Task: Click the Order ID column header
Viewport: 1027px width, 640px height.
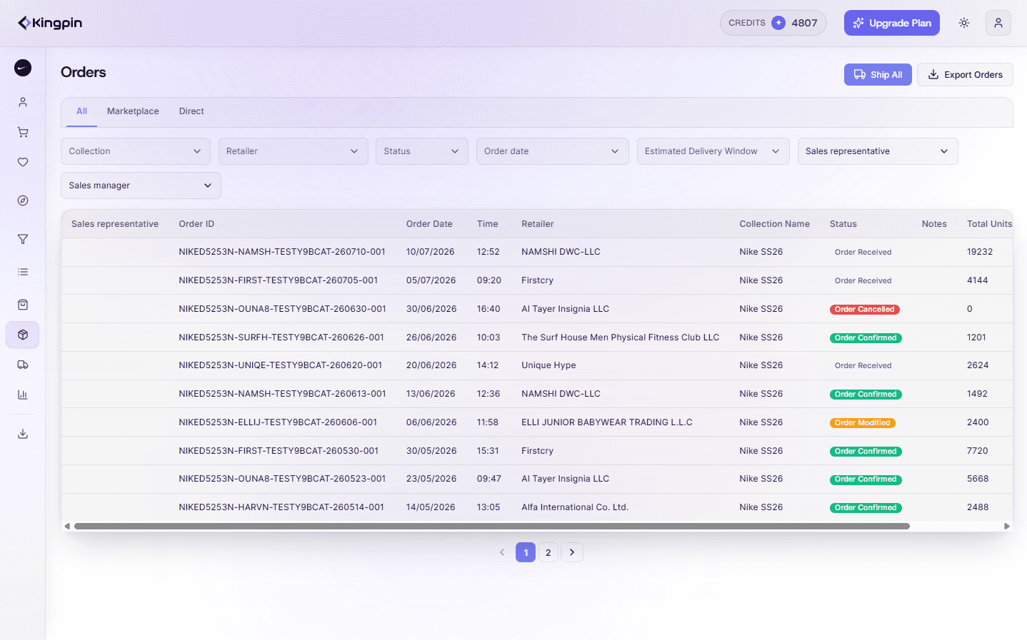Action: point(196,224)
